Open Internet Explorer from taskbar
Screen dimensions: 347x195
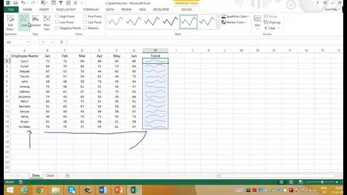click(x=24, y=190)
